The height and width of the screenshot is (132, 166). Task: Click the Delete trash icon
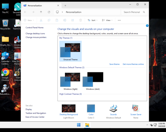click(81, 20)
